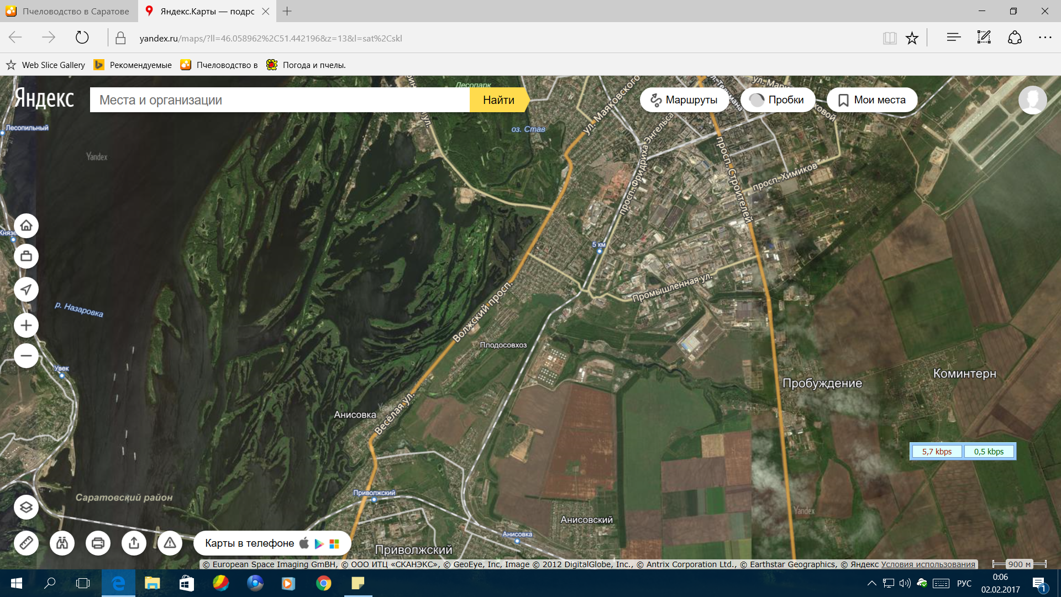
Task: Click the briefcase work location icon
Action: [26, 256]
